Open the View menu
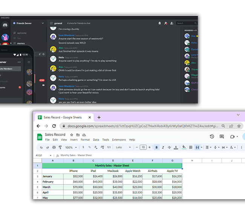The image size is (245, 215). click(64, 140)
